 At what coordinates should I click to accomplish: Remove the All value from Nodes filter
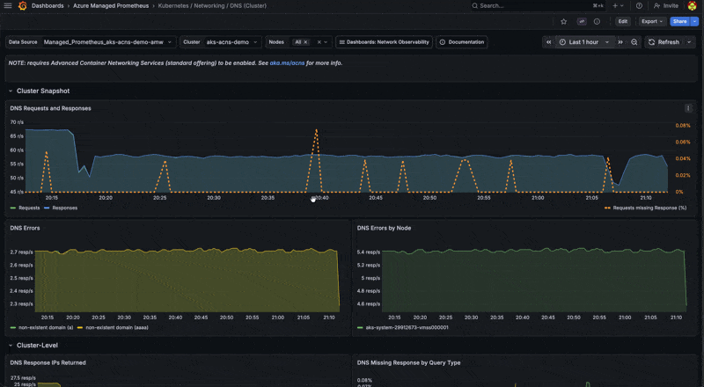305,42
